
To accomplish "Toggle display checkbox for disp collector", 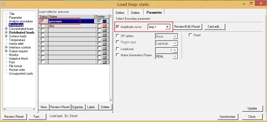I will click(x=99, y=26).
